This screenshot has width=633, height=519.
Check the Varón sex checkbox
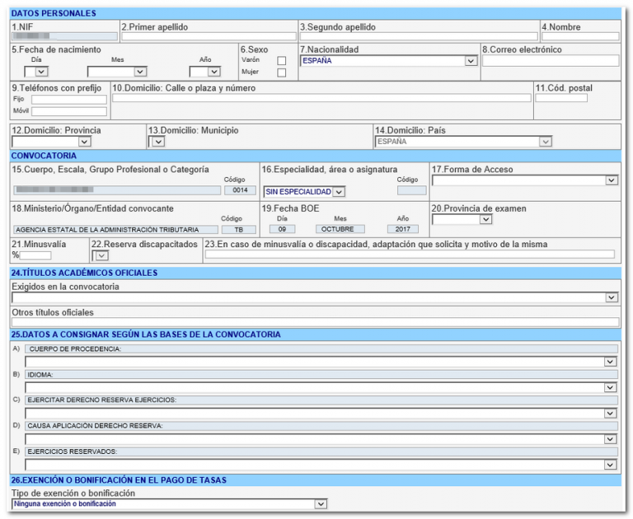(x=282, y=61)
